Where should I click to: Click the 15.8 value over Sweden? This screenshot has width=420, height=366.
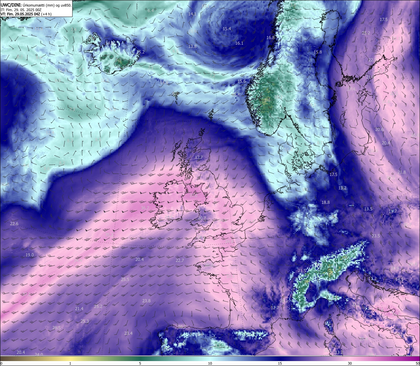318,52
